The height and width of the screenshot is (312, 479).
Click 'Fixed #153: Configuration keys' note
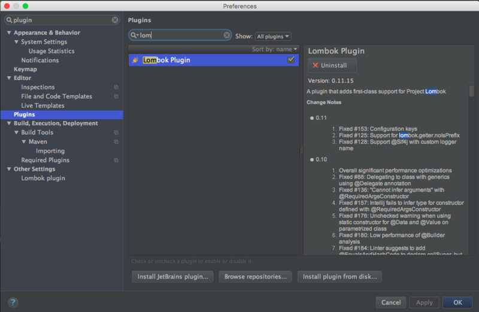coord(378,129)
